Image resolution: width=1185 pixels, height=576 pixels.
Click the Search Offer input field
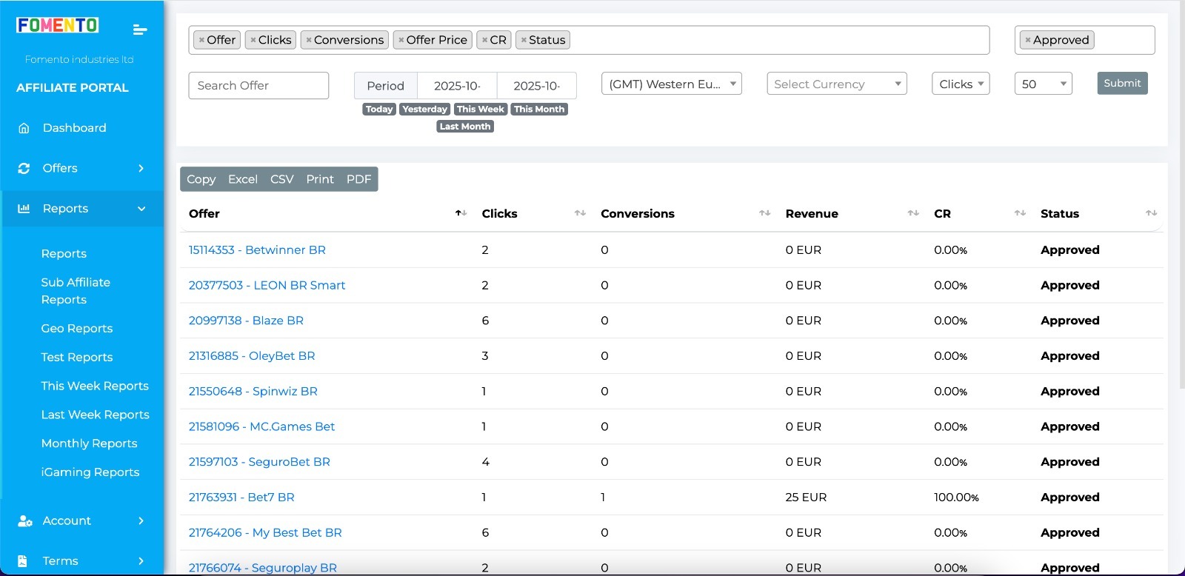point(258,86)
